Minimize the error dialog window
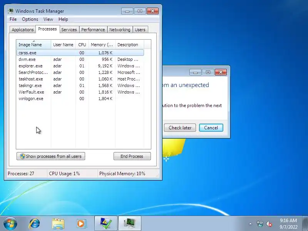Screen dimensions: 308x231 (x=195, y=72)
